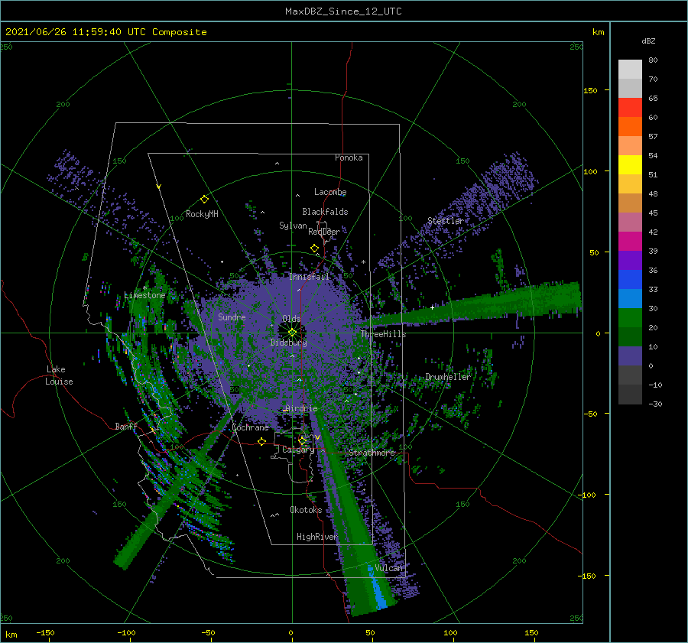This screenshot has width=688, height=643.
Task: Click the HighRiver label
Action: (316, 537)
